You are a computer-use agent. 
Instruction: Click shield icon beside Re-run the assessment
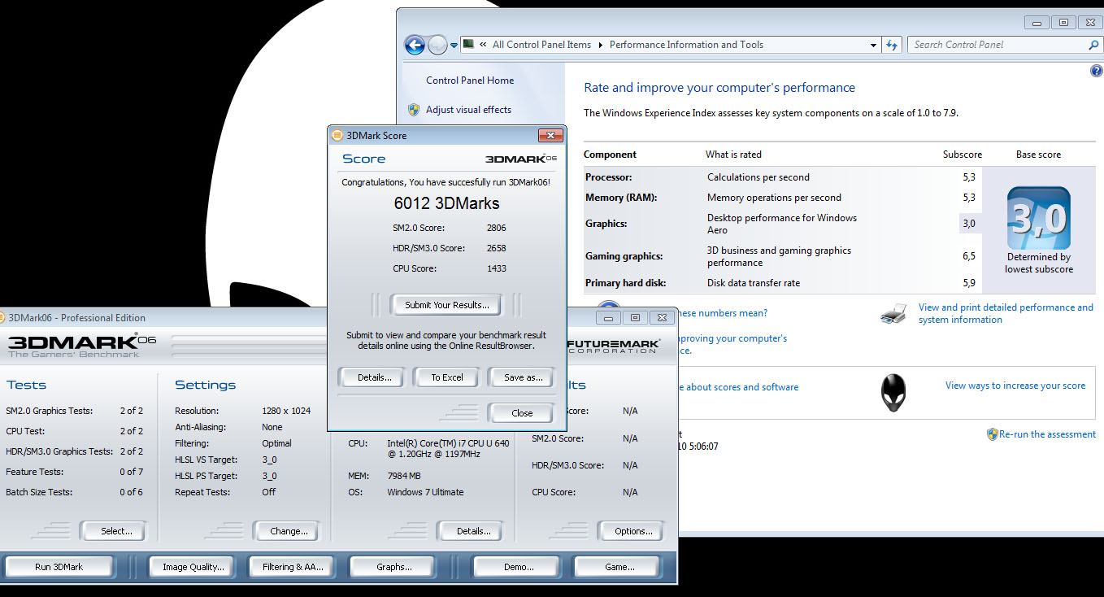click(993, 434)
